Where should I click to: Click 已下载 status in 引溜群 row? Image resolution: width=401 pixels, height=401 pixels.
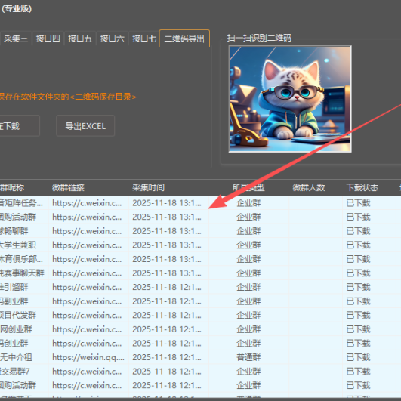coord(358,287)
